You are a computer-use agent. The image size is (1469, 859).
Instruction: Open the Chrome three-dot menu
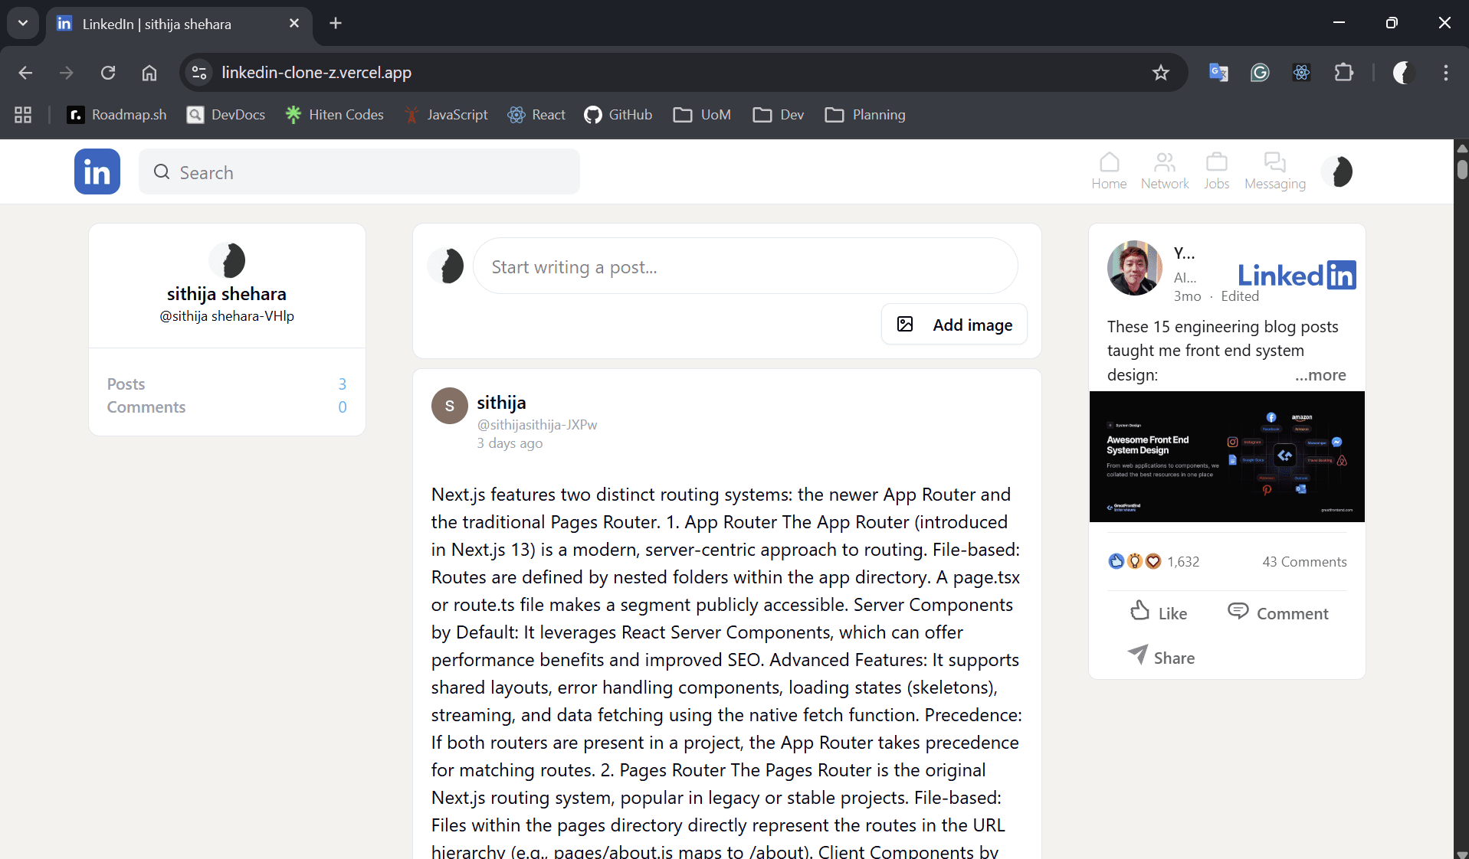1446,73
